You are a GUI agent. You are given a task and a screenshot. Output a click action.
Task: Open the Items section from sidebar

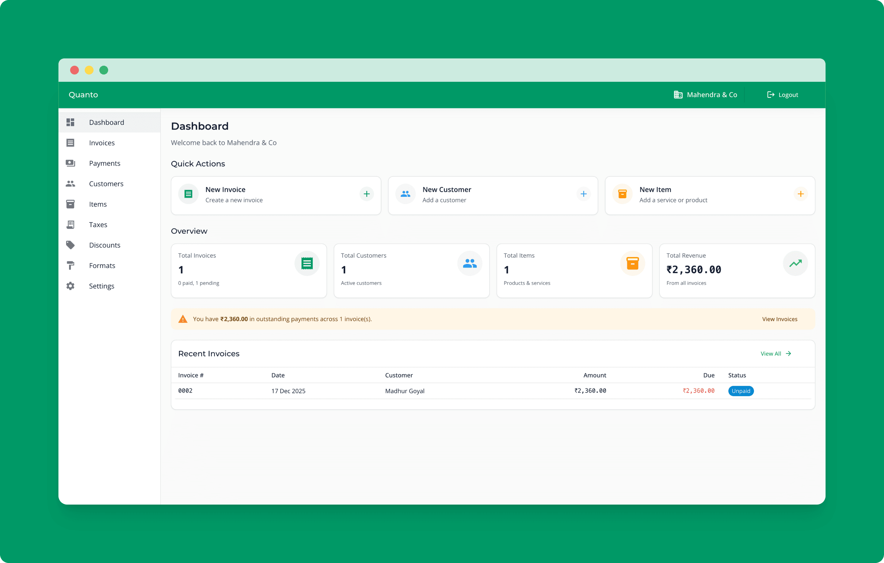[98, 204]
